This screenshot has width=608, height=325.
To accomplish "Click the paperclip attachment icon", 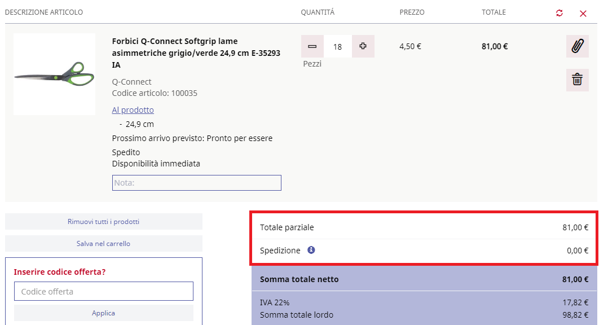I will click(578, 46).
